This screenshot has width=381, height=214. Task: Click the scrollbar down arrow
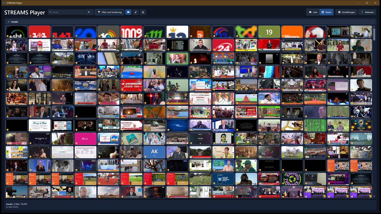click(x=374, y=196)
